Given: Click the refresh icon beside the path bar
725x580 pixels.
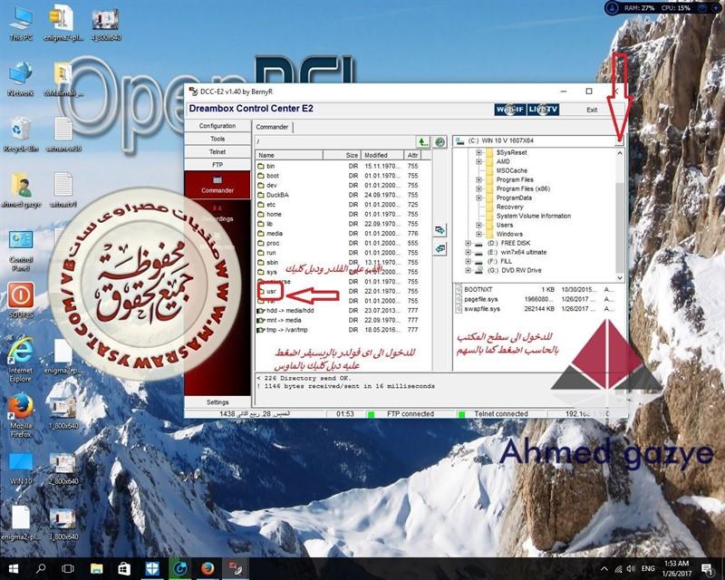Looking at the screenshot, I should 440,141.
